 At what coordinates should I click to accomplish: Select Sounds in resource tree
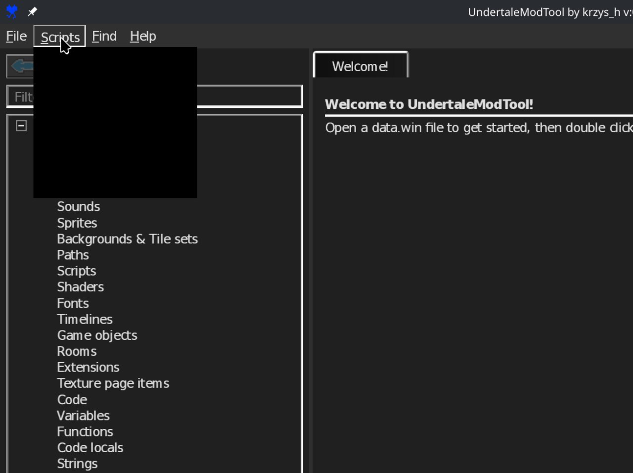[x=79, y=206]
